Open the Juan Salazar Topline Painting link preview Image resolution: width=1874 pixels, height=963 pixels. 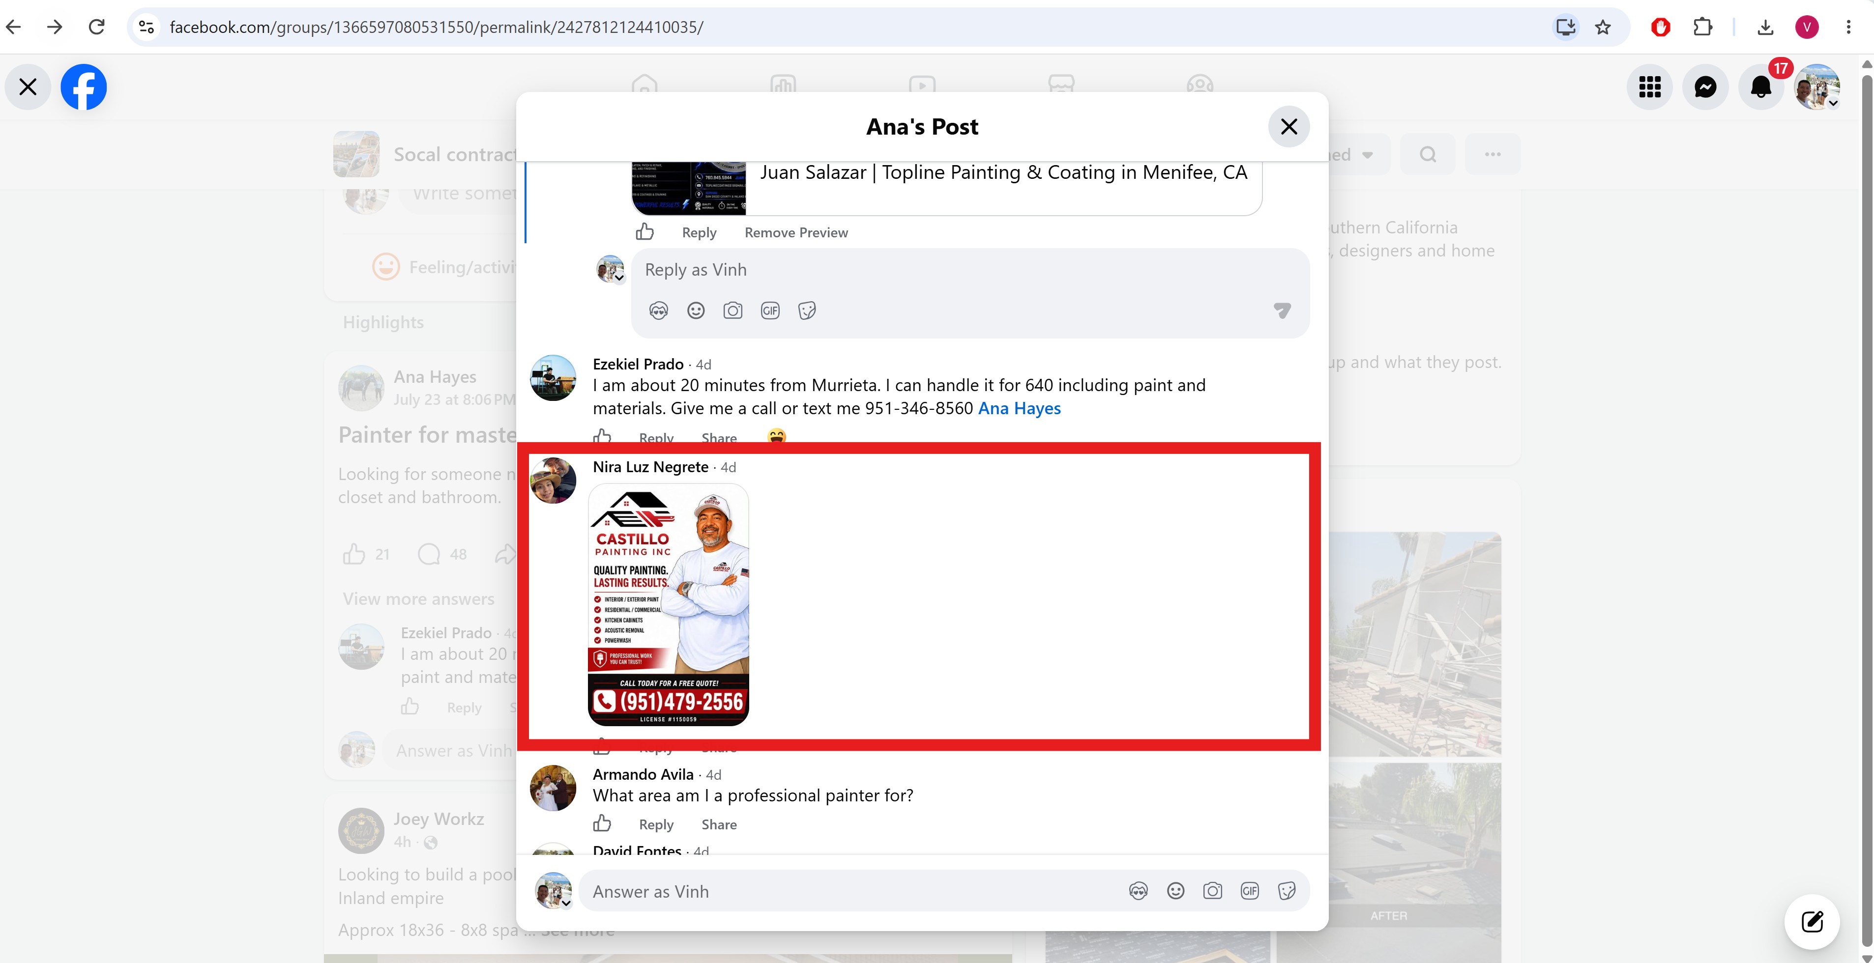tap(946, 188)
